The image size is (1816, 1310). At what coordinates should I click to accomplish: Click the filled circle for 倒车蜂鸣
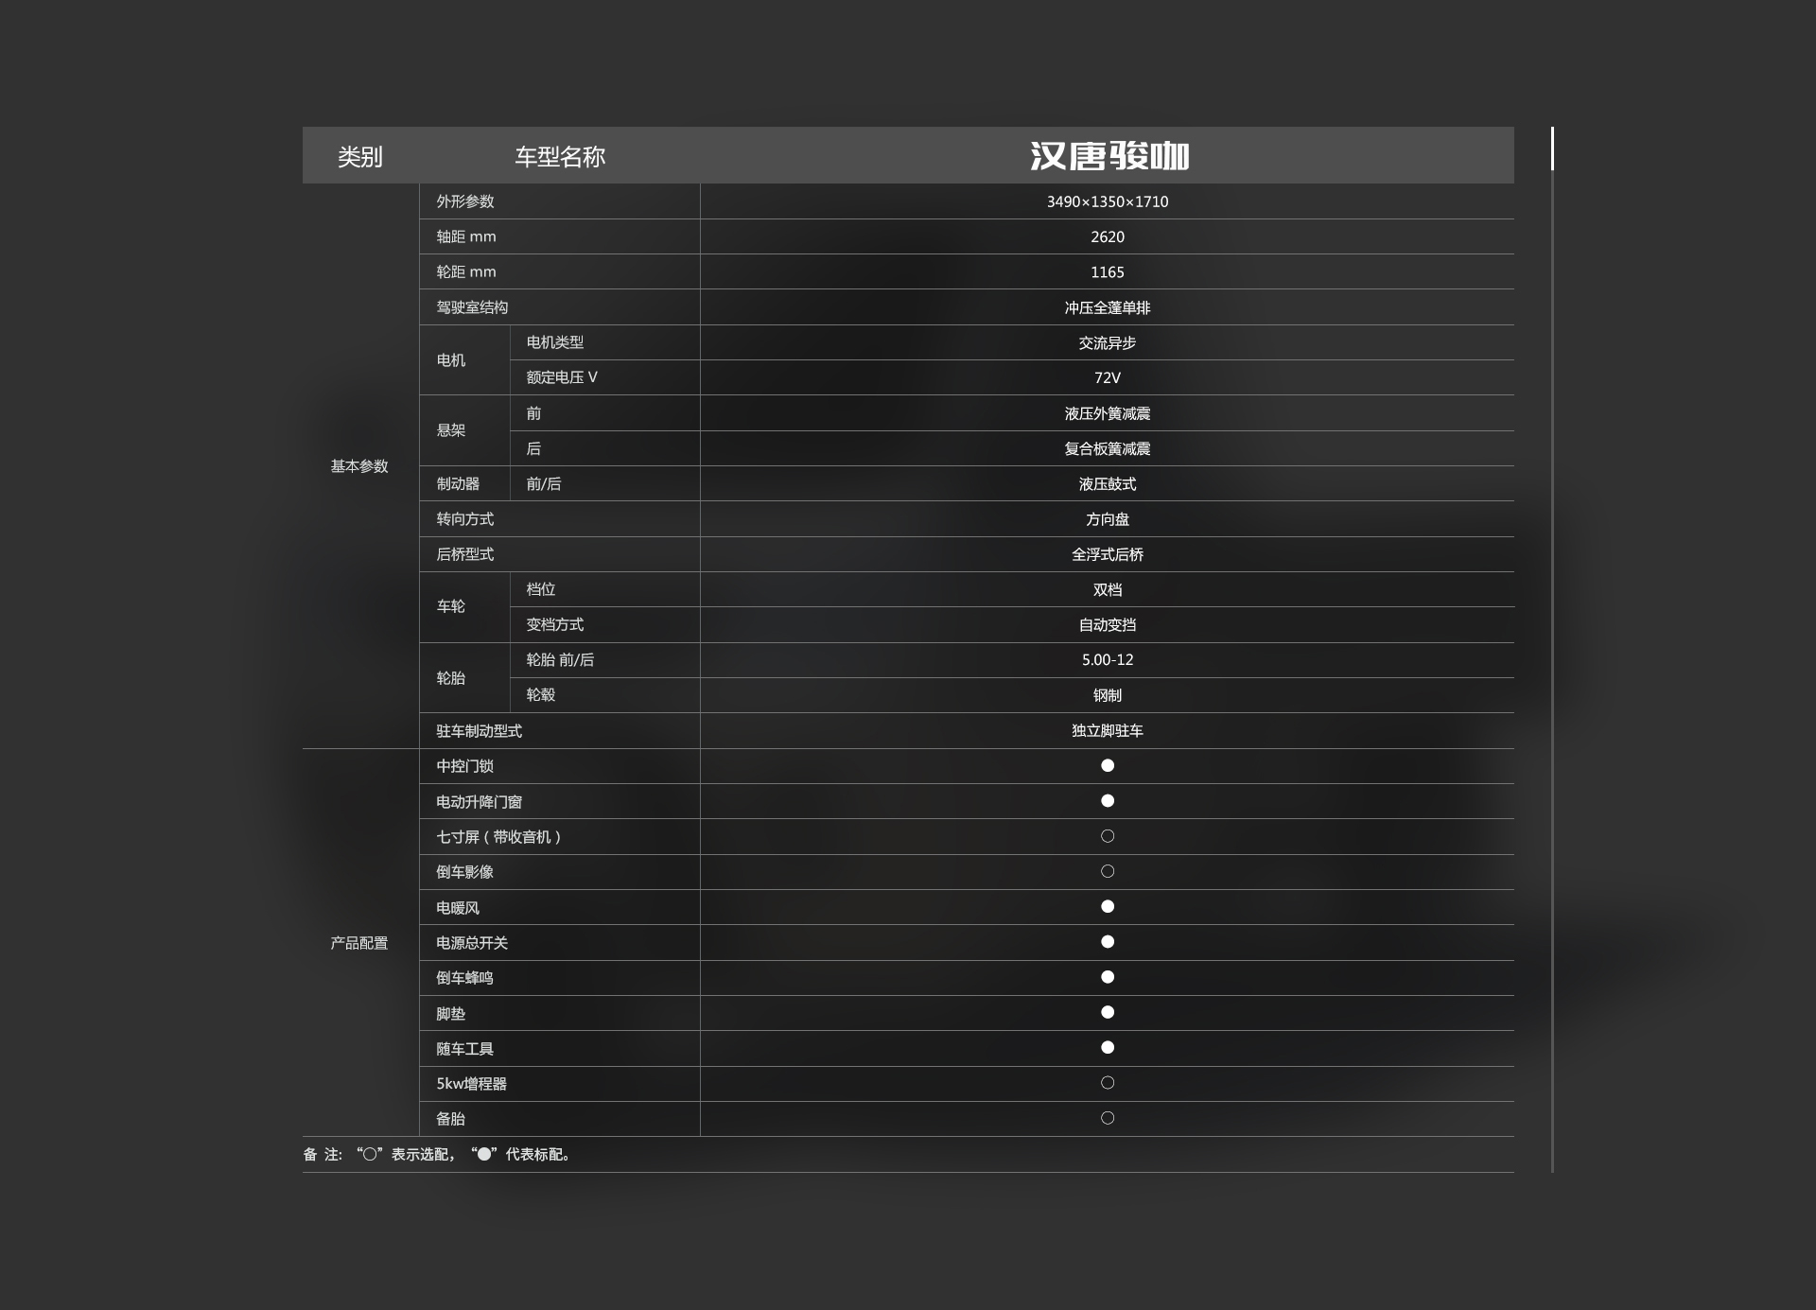click(x=1108, y=977)
